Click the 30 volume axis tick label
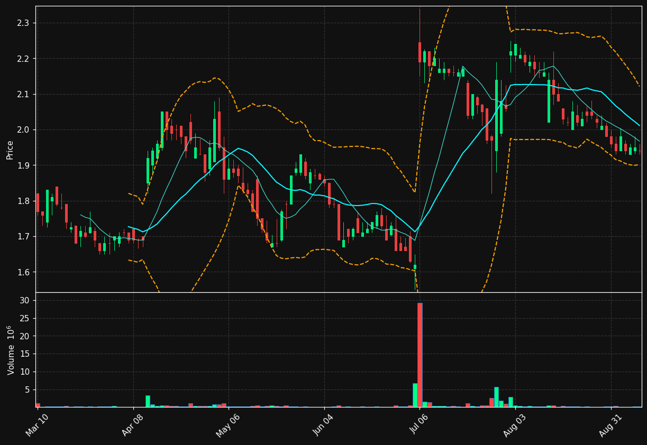Image resolution: width=647 pixels, height=445 pixels. pyautogui.click(x=24, y=301)
